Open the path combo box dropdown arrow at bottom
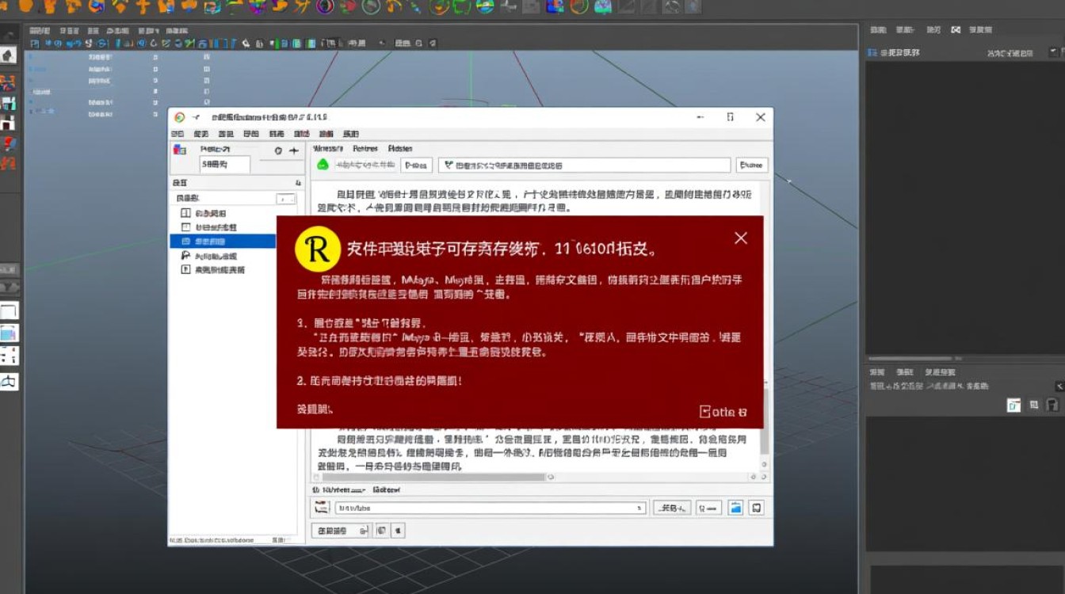This screenshot has width=1065, height=594. coord(640,508)
